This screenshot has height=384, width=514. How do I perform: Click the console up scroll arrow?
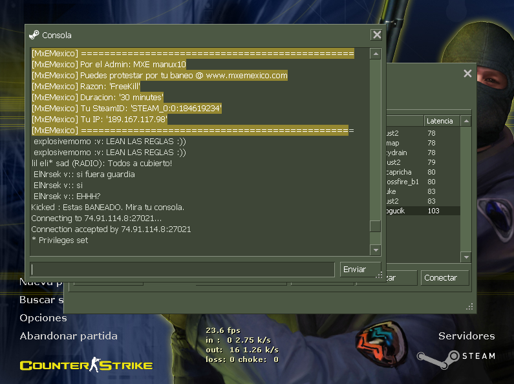[x=376, y=54]
